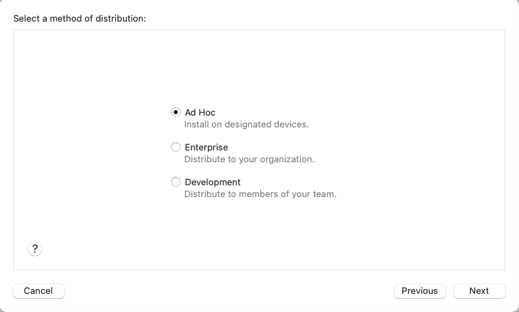Screen dimensions: 519x312
Task: Click "Distribute to your organization." description
Action: pos(249,159)
